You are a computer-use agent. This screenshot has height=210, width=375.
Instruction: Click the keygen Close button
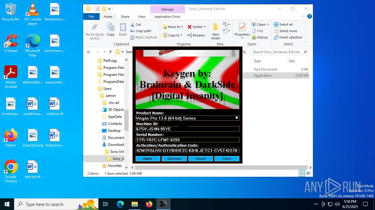coord(227,159)
